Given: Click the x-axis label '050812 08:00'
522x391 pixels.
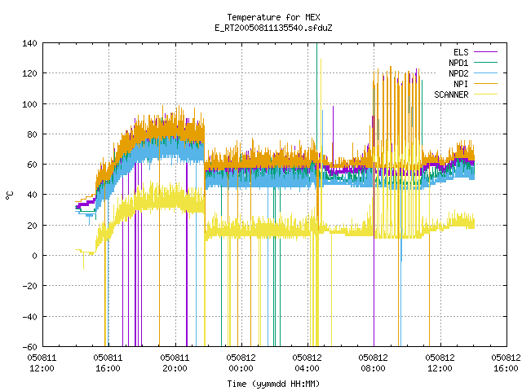Looking at the screenshot, I should click(x=374, y=363).
